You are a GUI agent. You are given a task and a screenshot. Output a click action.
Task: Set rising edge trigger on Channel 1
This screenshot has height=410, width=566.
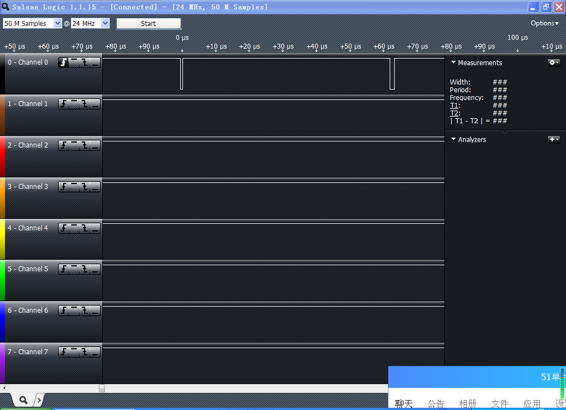click(64, 104)
